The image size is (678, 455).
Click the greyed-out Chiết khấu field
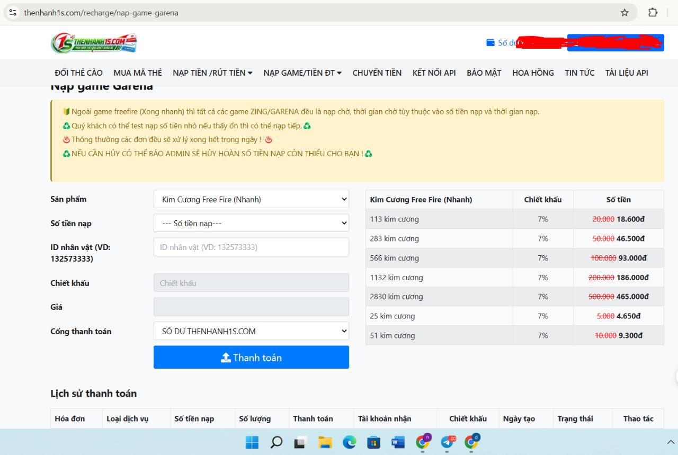(251, 283)
